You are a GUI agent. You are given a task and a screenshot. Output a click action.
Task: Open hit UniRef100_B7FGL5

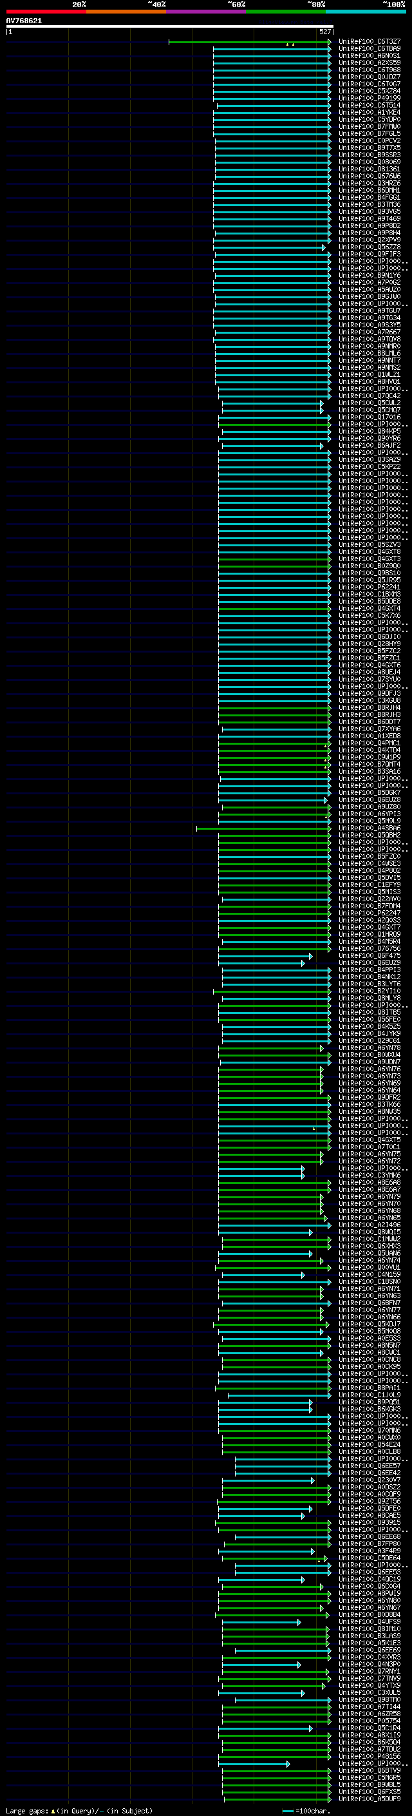click(x=370, y=133)
